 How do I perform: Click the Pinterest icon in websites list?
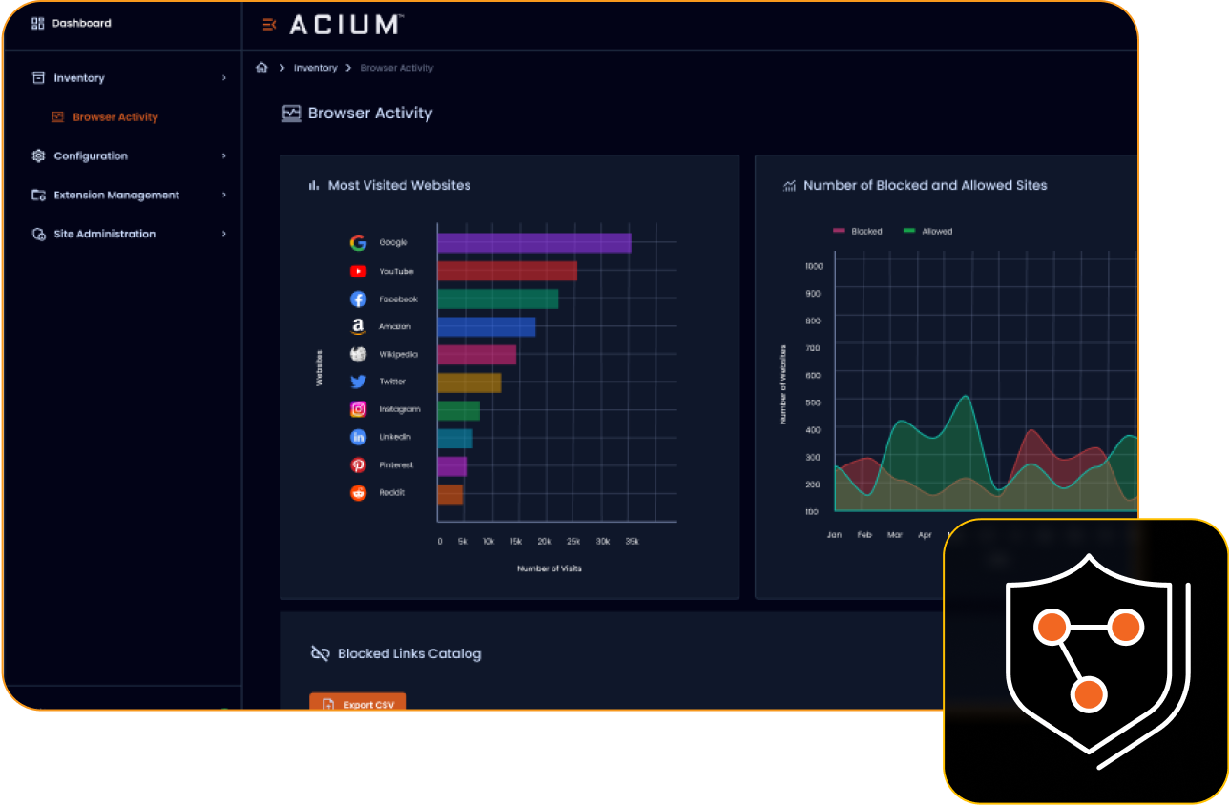358,465
